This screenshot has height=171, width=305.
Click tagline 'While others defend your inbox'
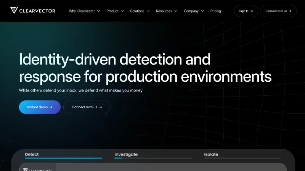pos(48,90)
